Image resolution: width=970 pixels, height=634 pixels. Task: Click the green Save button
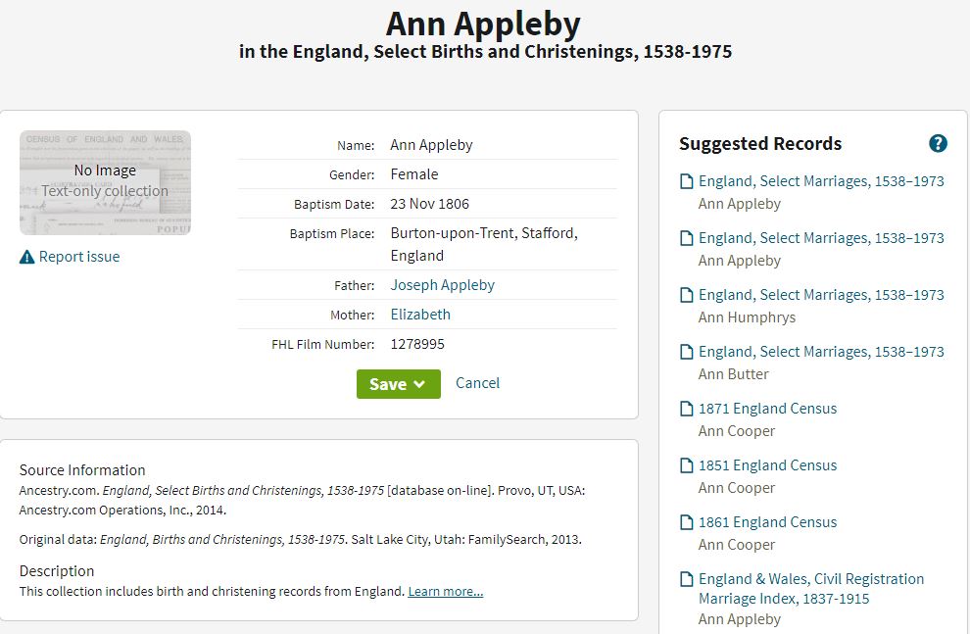pyautogui.click(x=399, y=384)
